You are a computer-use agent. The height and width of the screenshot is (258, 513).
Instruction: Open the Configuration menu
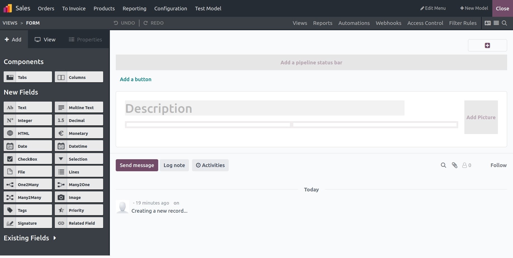pyautogui.click(x=171, y=8)
